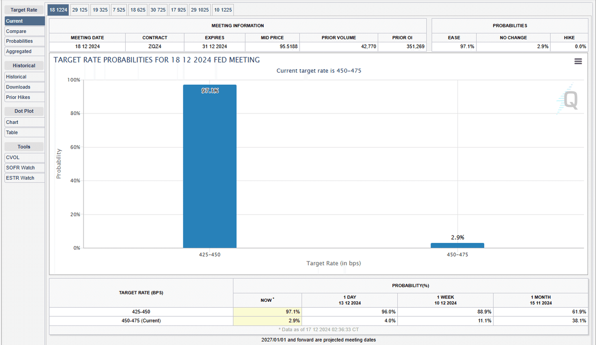Viewport: 596px width, 345px height.
Task: Open SOFR Watch tool
Action: click(x=25, y=168)
